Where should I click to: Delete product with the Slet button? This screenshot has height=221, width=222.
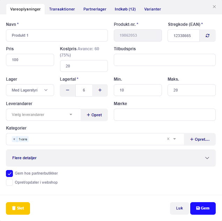coord(18,208)
